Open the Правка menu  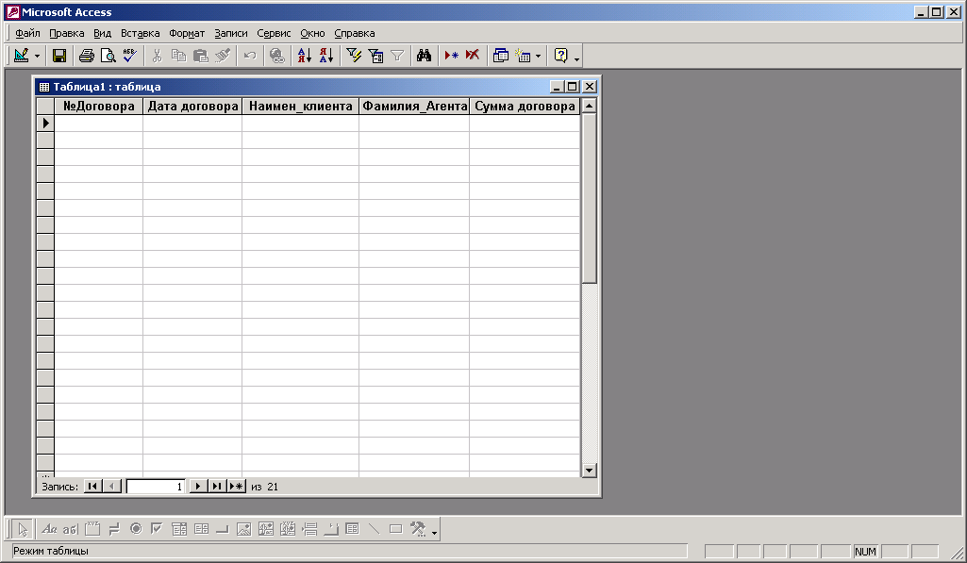coord(67,33)
